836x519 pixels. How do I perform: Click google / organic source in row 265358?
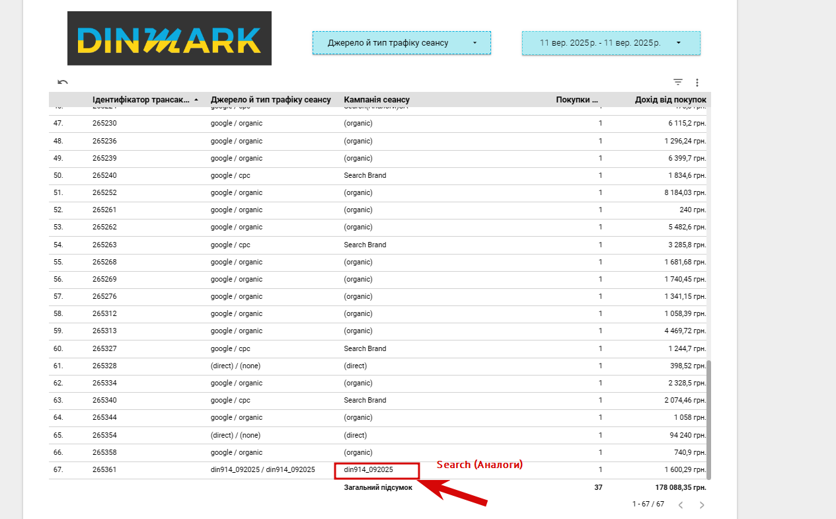pos(237,452)
